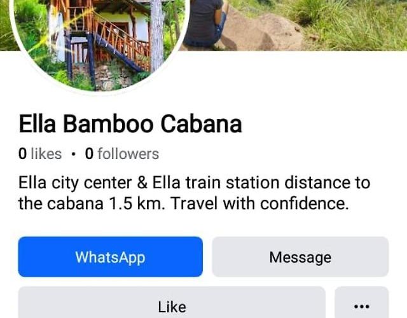Tap the person sitting in the cover photo
Image resolution: width=407 pixels, height=318 pixels.
pyautogui.click(x=205, y=24)
